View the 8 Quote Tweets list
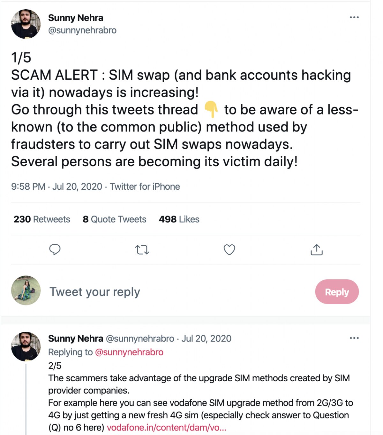Image resolution: width=383 pixels, height=435 pixels. pyautogui.click(x=114, y=219)
